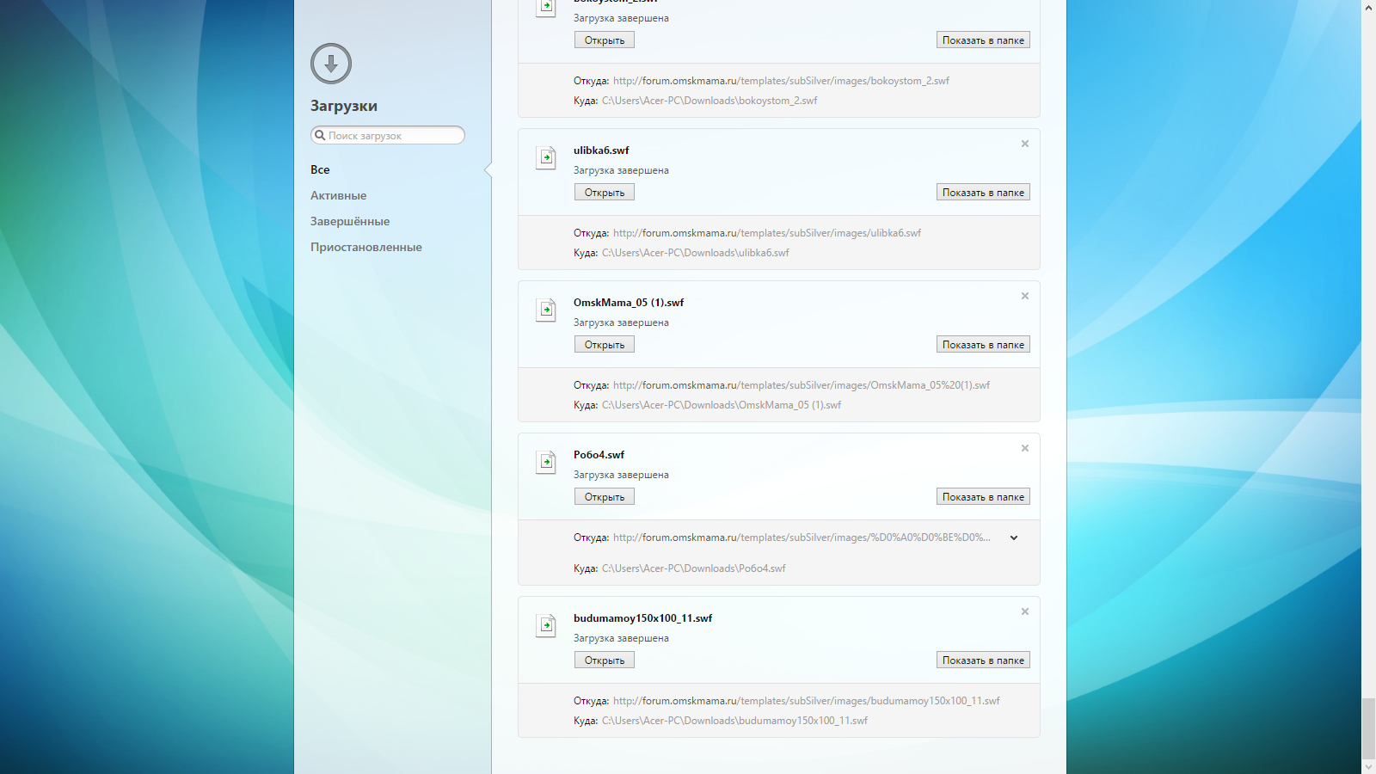Screen dimensions: 1376x774
Task: Remove ulibka6.swf from the downloads list
Action: [1024, 144]
